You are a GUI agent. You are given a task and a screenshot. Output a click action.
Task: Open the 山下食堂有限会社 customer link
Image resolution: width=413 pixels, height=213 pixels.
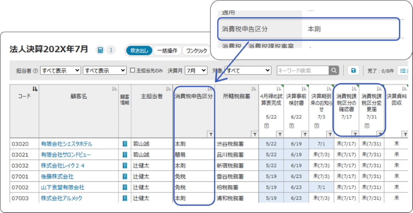(63, 187)
